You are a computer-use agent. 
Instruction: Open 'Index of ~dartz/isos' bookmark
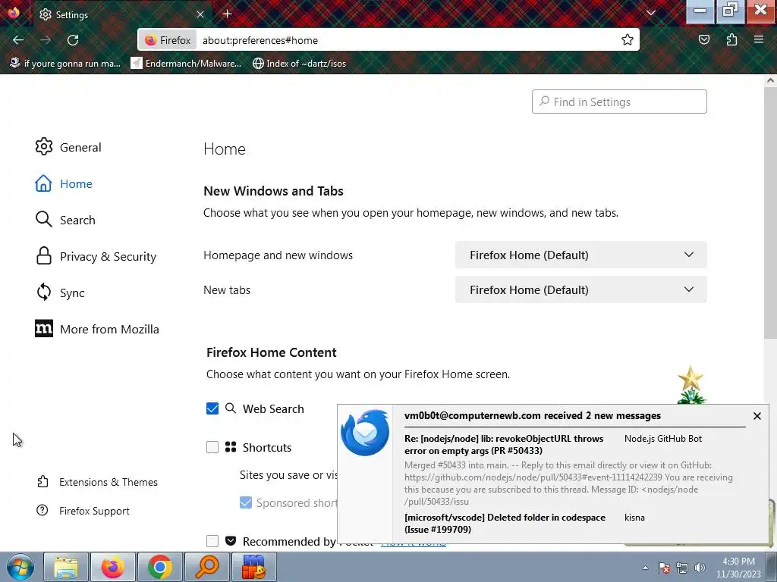pyautogui.click(x=299, y=64)
